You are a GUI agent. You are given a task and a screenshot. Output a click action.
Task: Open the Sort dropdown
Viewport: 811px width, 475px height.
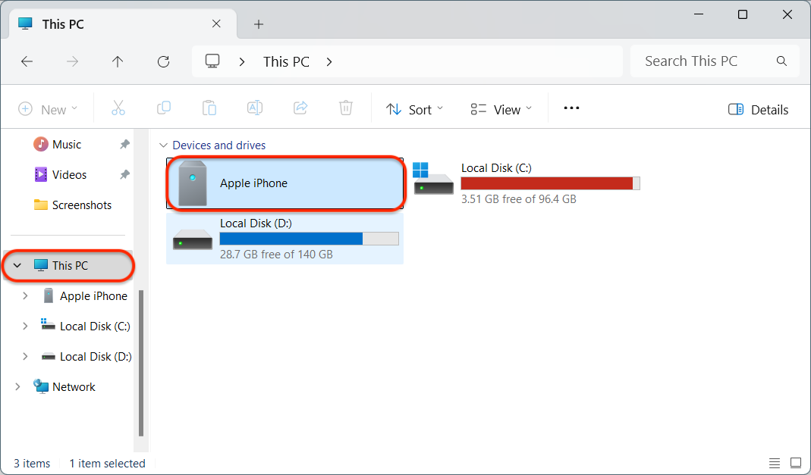[414, 109]
